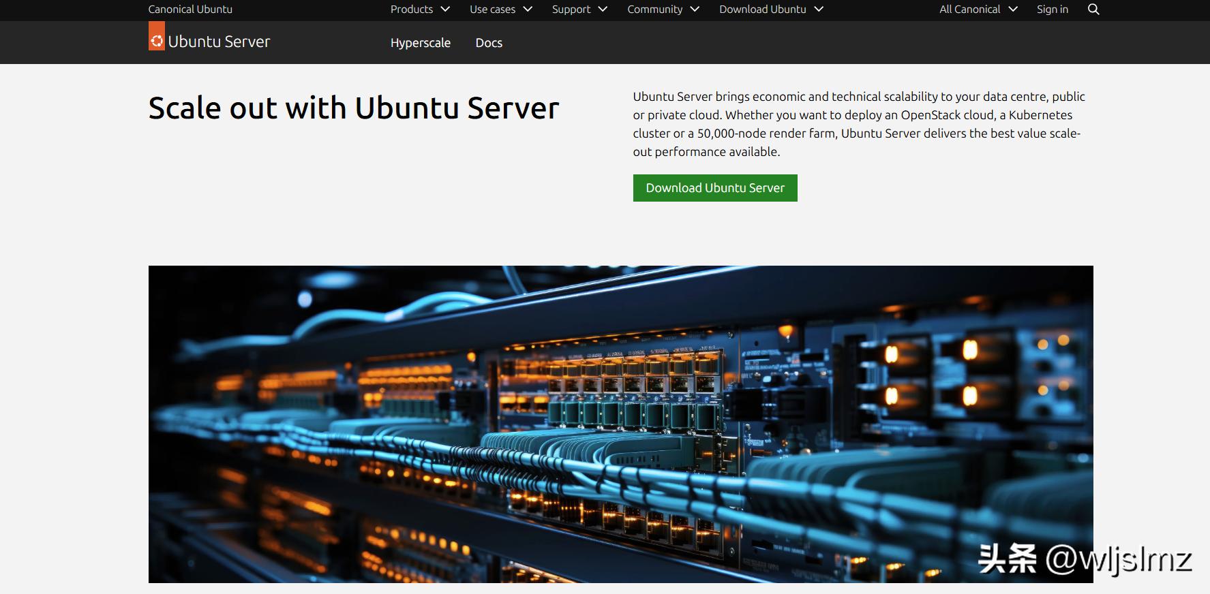Screen dimensions: 1210x594
Task: Expand the Support dropdown chevron
Action: pos(603,10)
